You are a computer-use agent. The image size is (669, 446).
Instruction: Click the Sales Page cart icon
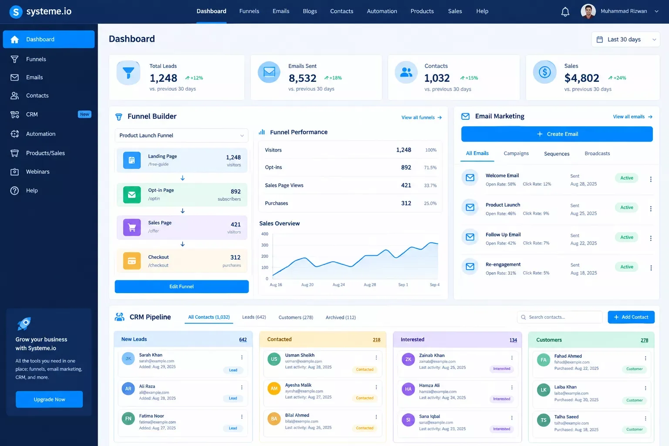pos(132,227)
